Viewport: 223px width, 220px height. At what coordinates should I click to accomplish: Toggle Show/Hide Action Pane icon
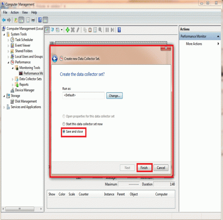click(45, 20)
